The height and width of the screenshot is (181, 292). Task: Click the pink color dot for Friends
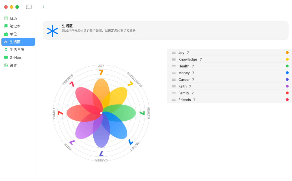[x=287, y=100]
